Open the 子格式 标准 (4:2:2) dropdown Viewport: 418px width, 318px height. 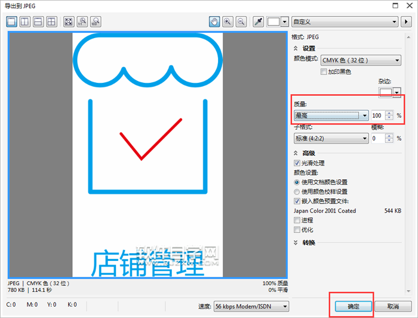tap(331, 138)
